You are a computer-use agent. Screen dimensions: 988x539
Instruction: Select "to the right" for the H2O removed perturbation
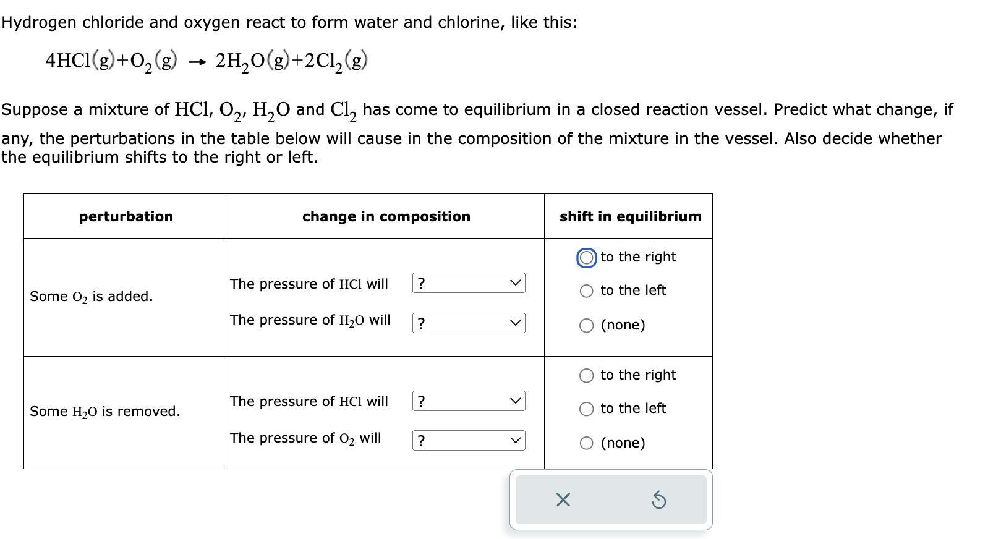pyautogui.click(x=586, y=375)
